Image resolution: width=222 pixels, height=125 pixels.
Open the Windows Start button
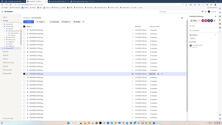coord(68,123)
